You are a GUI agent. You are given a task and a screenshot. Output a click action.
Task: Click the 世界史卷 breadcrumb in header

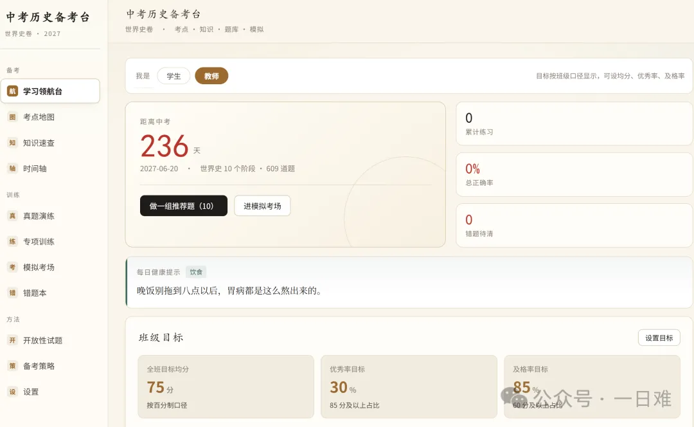click(139, 29)
